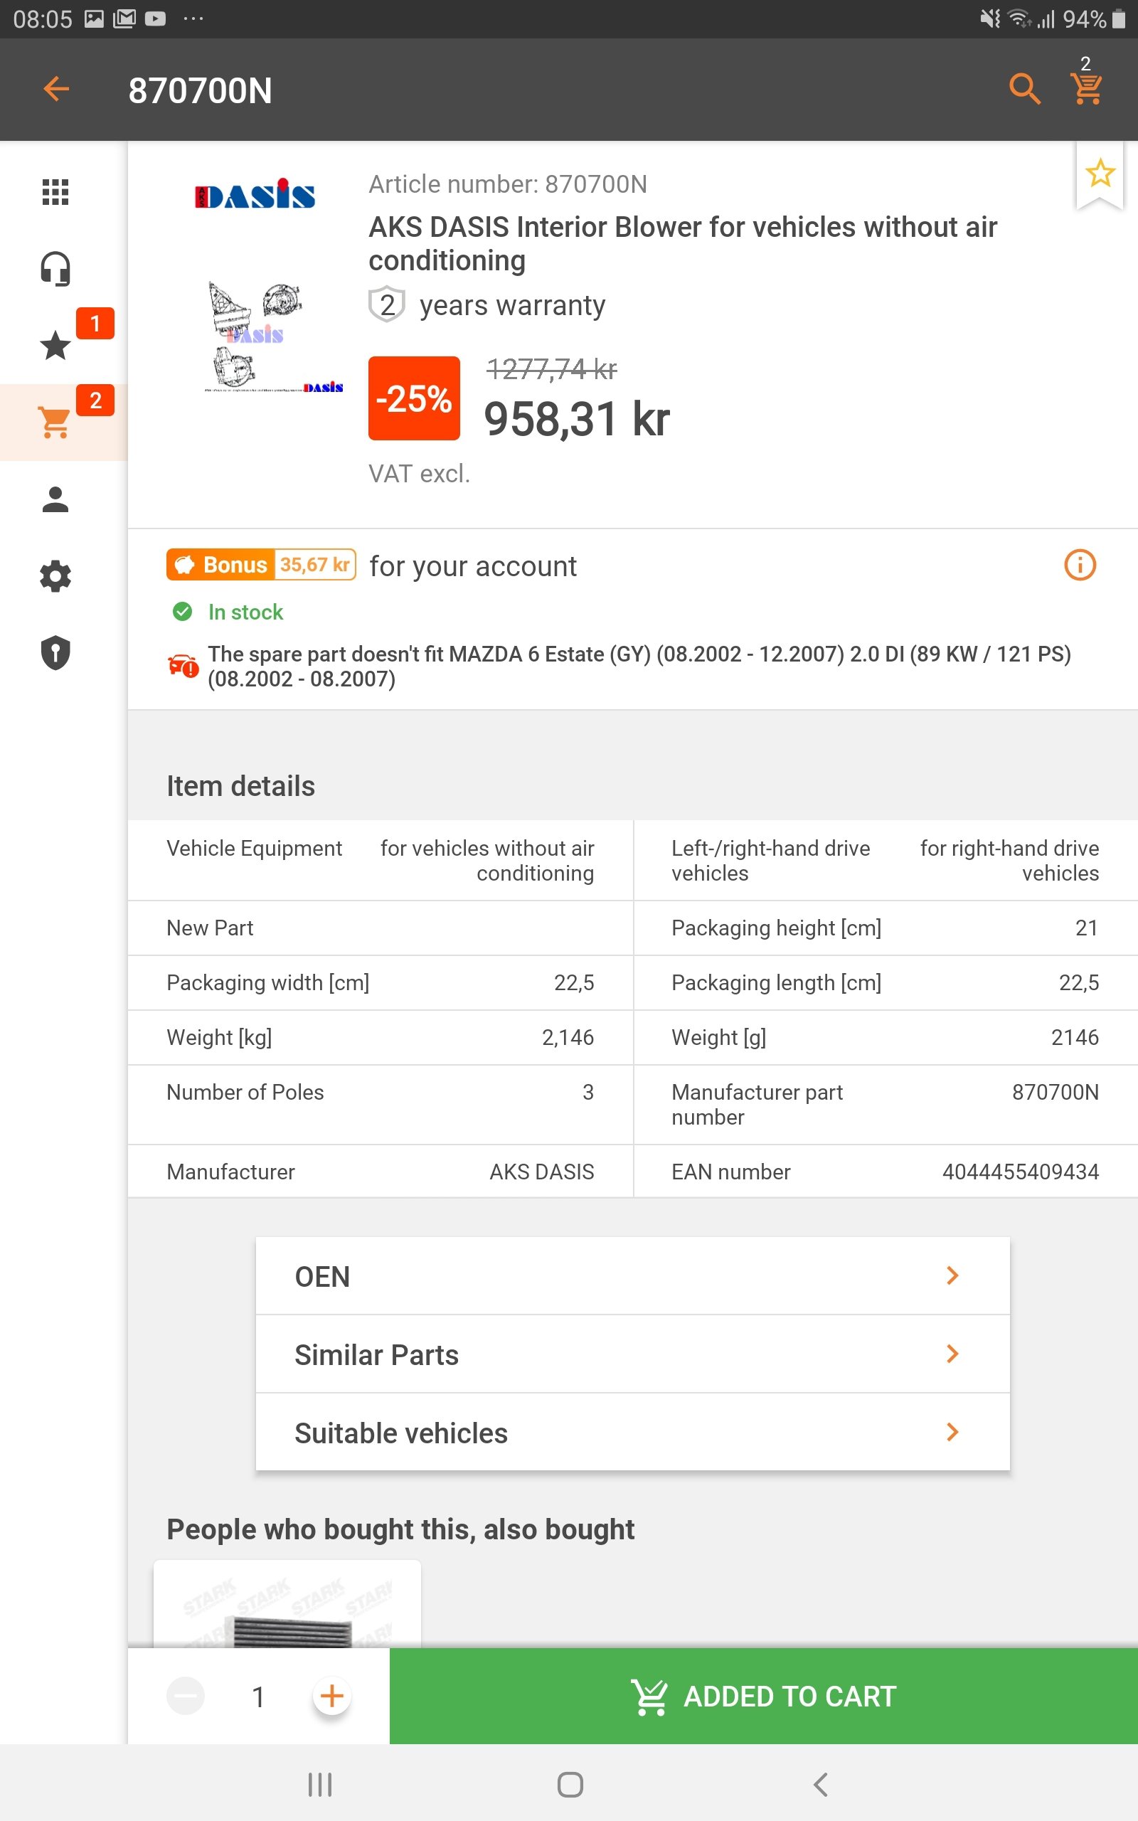Show bonus info via info icon

click(1079, 564)
